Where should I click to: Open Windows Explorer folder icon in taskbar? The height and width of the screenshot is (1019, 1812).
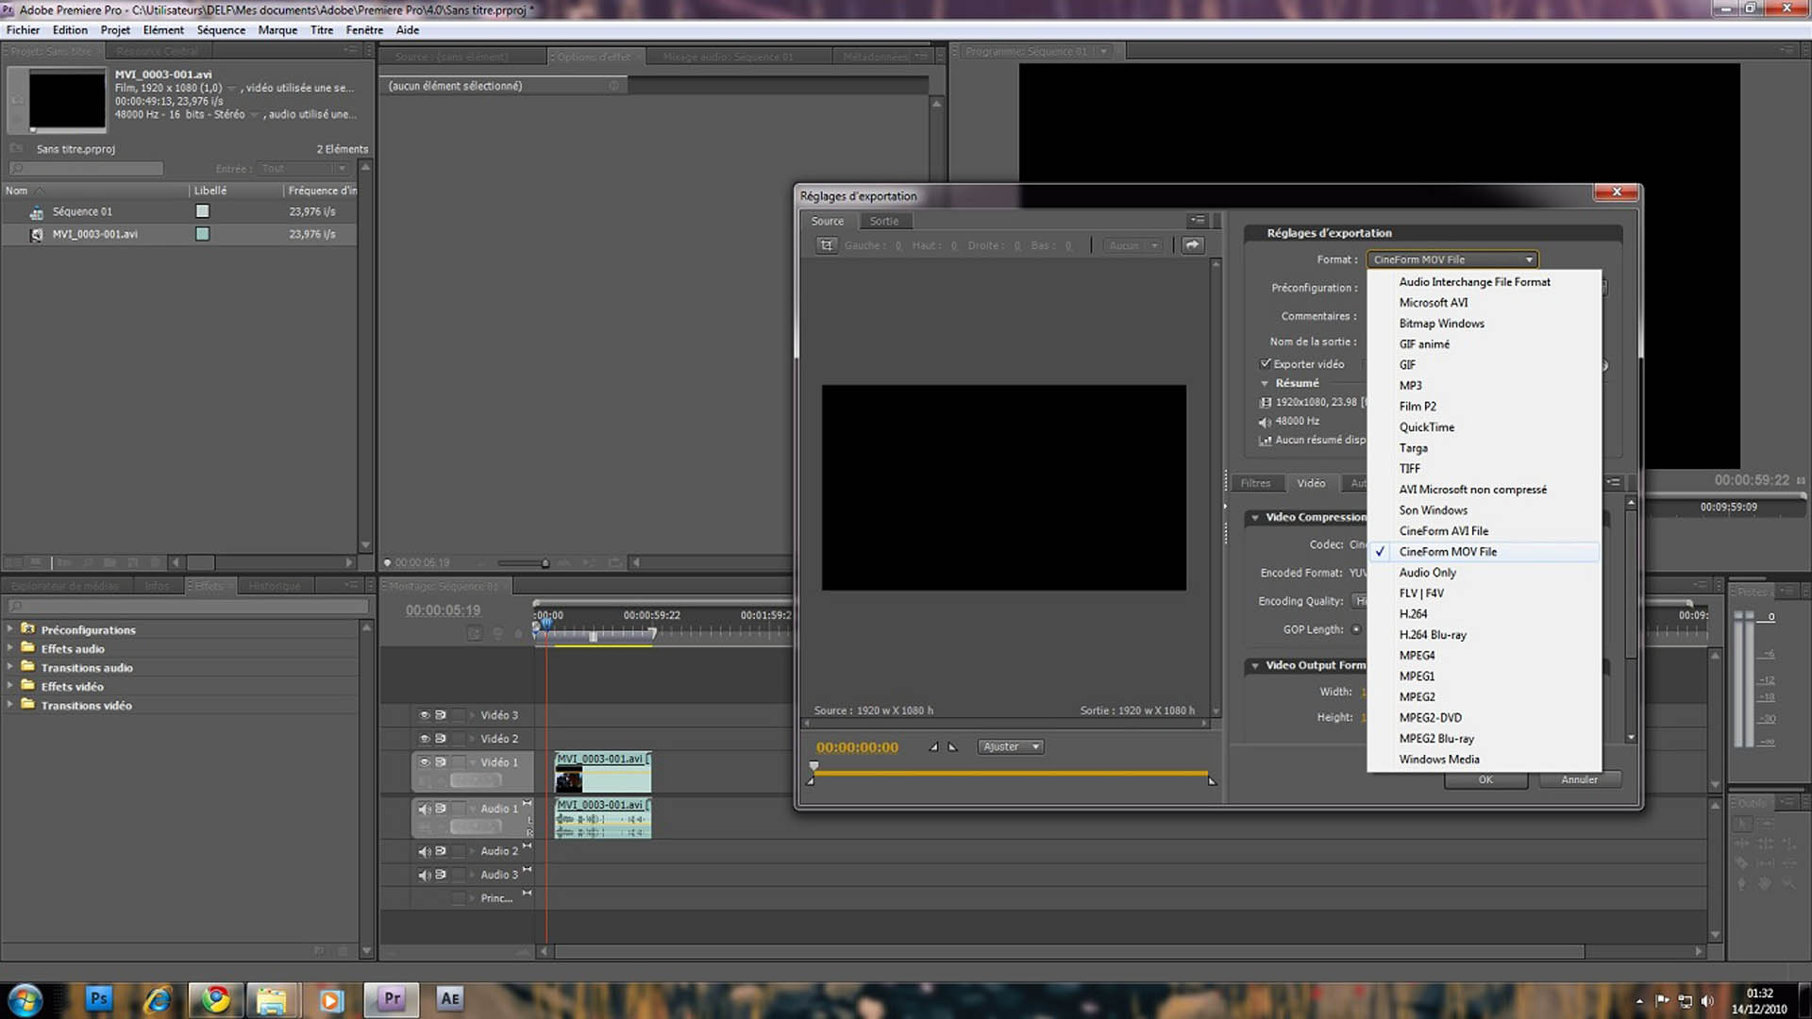(x=272, y=999)
